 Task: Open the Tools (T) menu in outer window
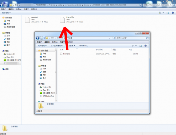pyautogui.click(x=26, y=9)
